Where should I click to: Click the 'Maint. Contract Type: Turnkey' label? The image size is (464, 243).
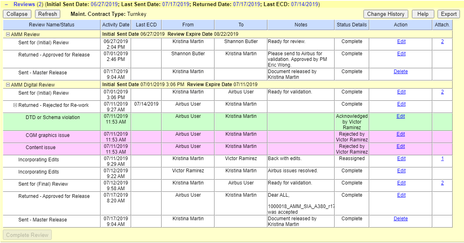coord(108,14)
